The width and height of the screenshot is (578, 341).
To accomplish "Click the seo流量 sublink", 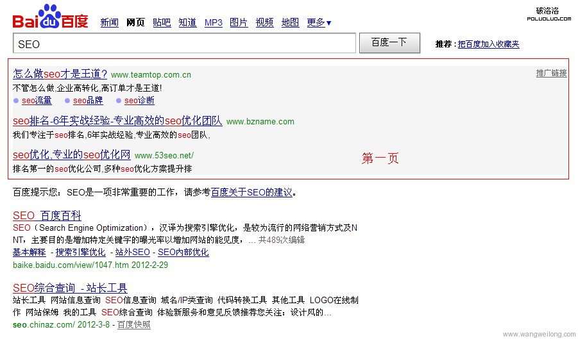I will pyautogui.click(x=37, y=101).
